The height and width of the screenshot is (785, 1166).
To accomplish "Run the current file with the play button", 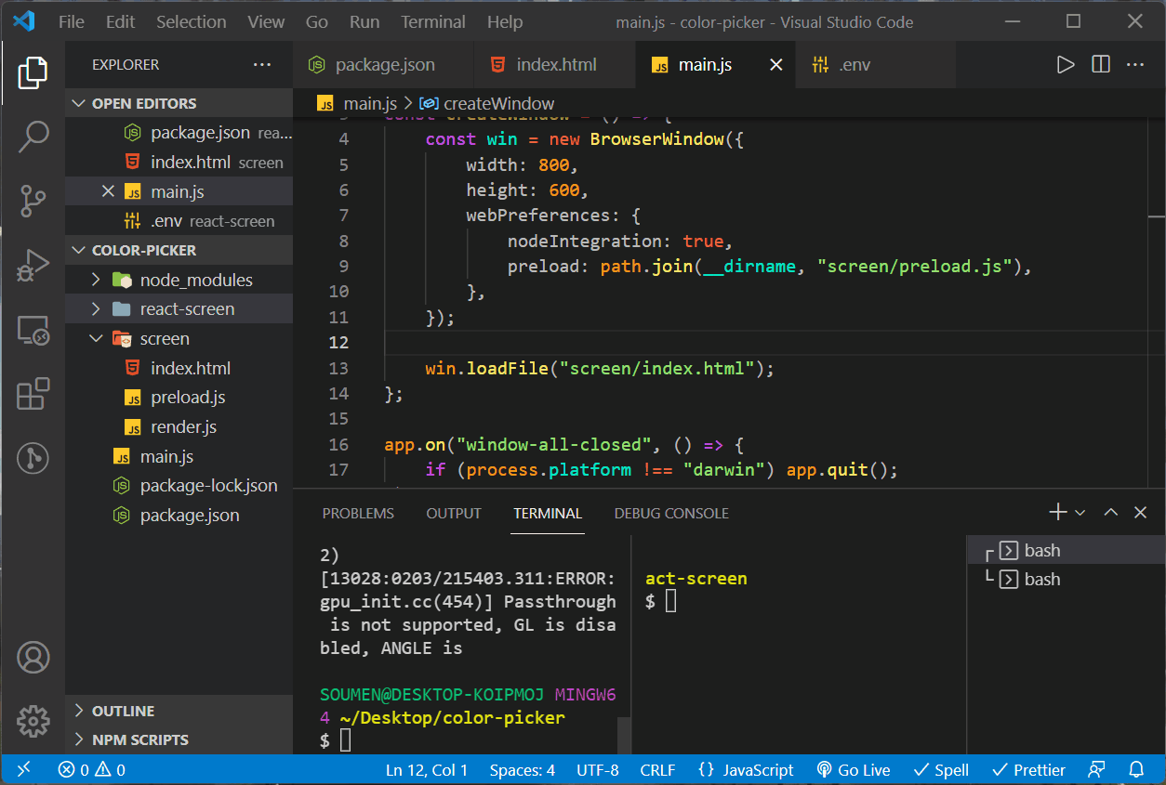I will 1066,64.
